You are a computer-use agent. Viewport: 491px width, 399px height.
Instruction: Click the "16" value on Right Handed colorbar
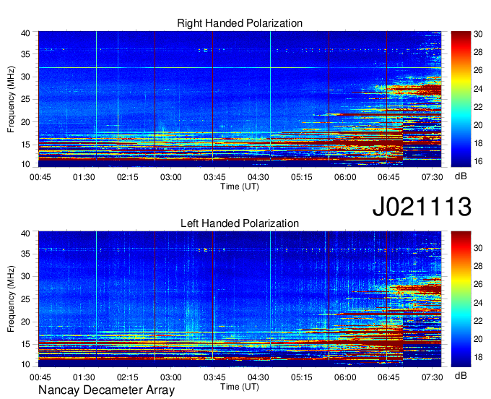(x=478, y=161)
